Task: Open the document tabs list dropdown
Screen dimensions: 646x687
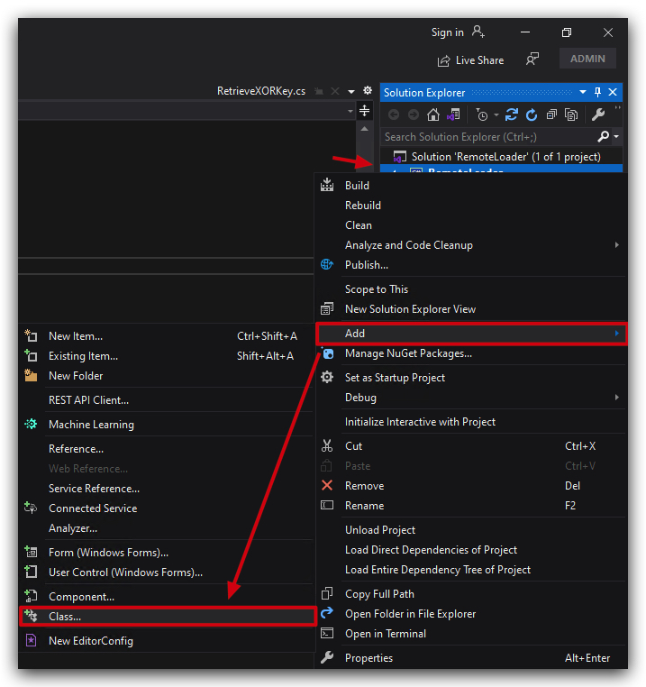Action: coord(351,92)
